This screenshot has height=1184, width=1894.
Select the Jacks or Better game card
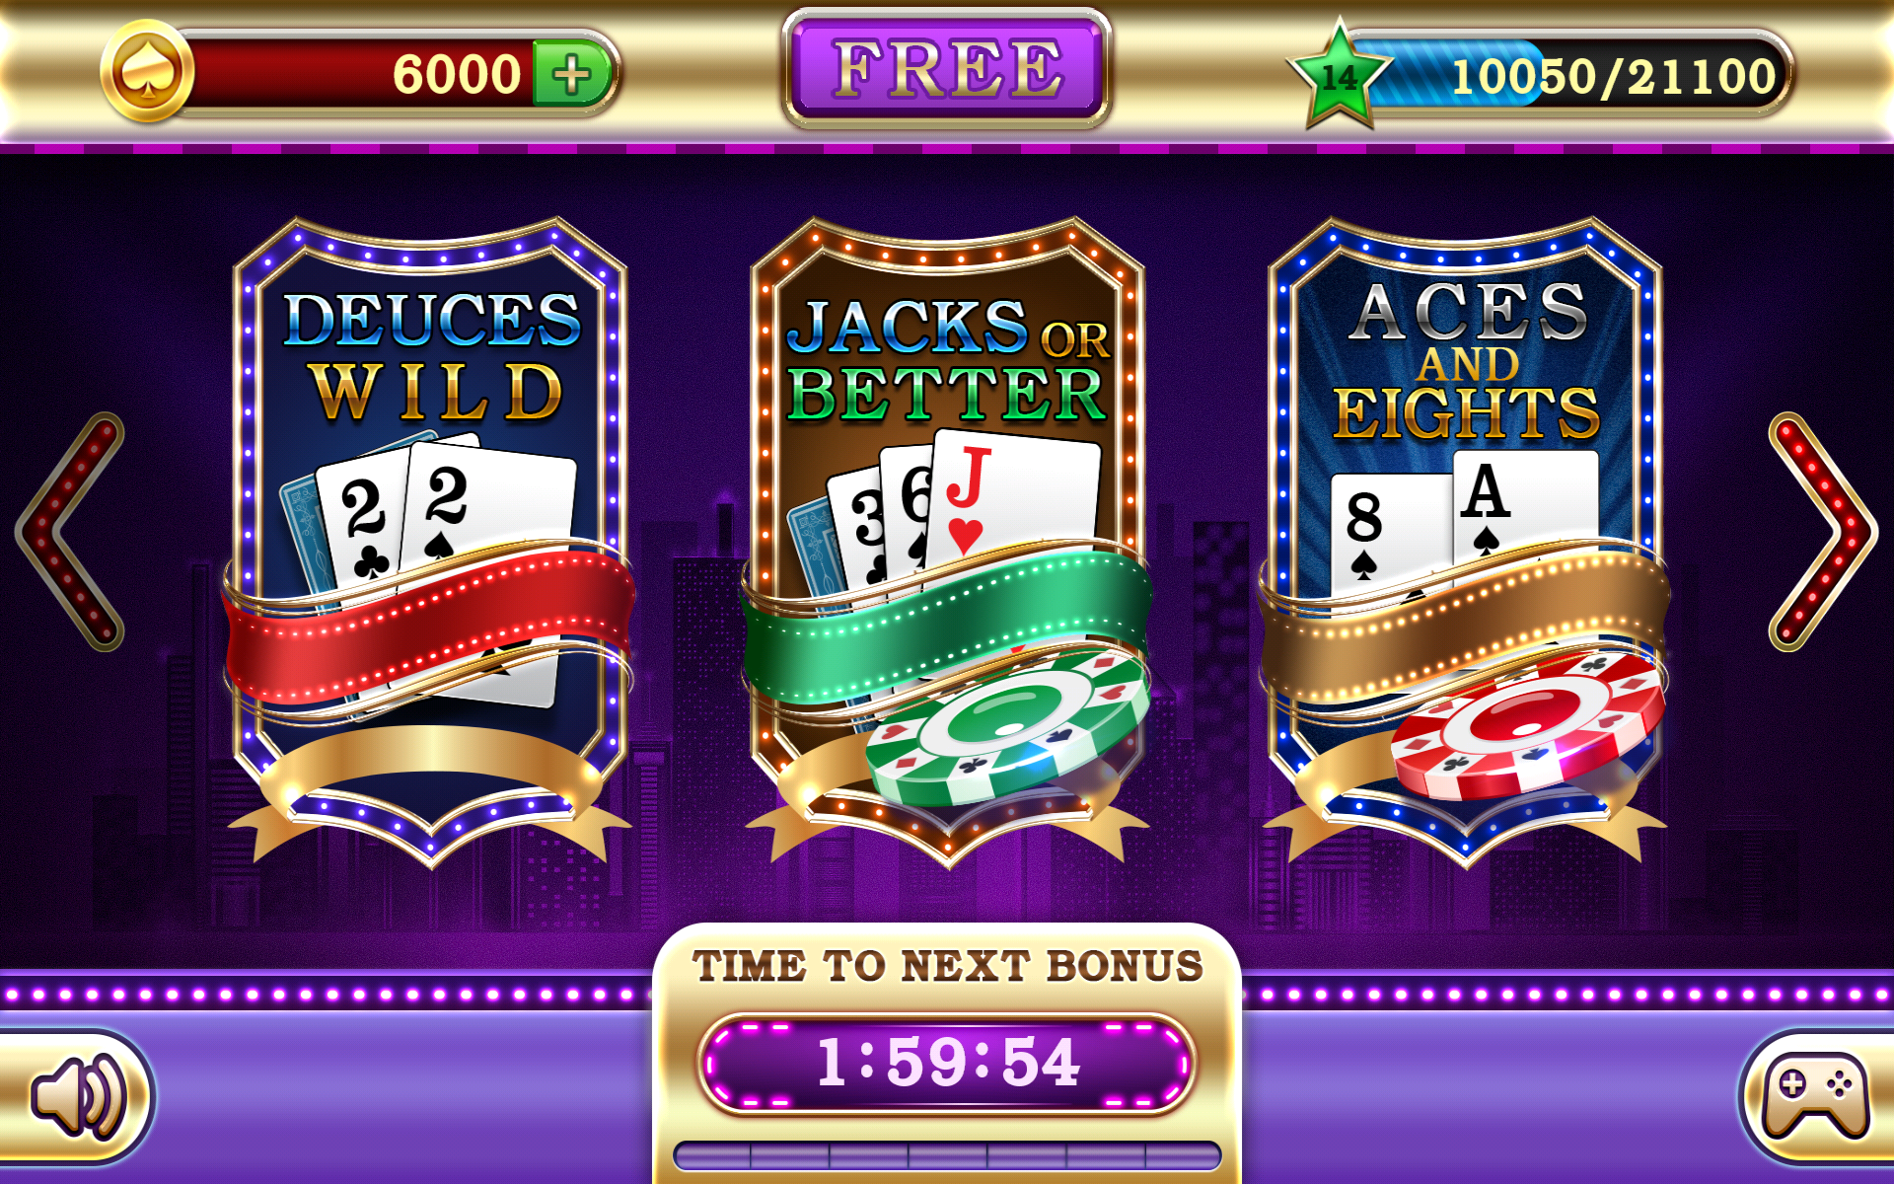pyautogui.click(x=948, y=542)
